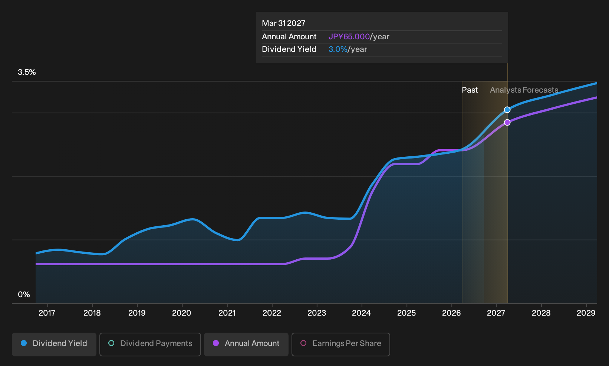Image resolution: width=609 pixels, height=366 pixels.
Task: Click the Mar 31 2027 tooltip date
Action: (x=284, y=23)
